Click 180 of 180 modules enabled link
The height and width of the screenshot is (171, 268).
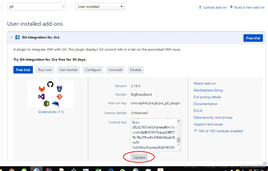pos(220,131)
